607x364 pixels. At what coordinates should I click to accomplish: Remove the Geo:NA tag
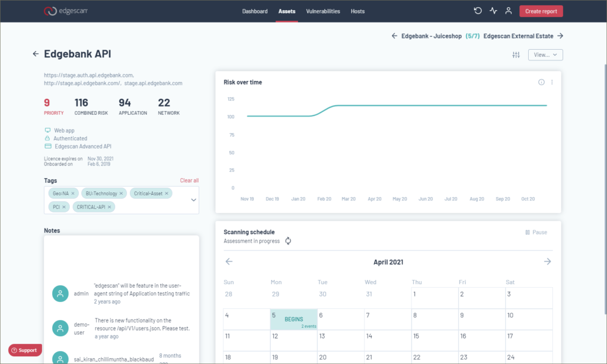[x=73, y=193]
